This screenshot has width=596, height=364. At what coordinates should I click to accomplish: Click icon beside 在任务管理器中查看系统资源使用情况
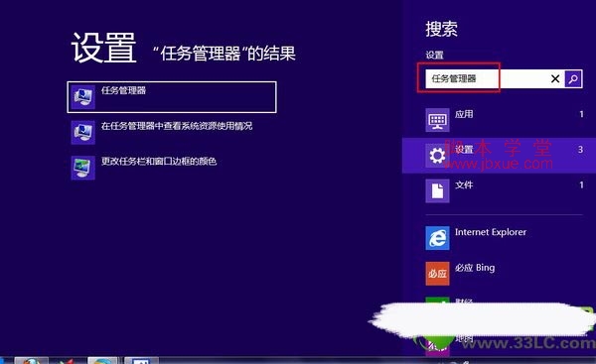pyautogui.click(x=82, y=133)
